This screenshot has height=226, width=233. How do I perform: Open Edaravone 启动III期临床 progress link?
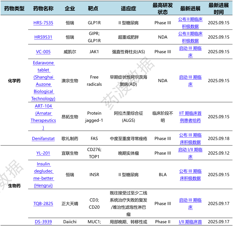[190, 81]
